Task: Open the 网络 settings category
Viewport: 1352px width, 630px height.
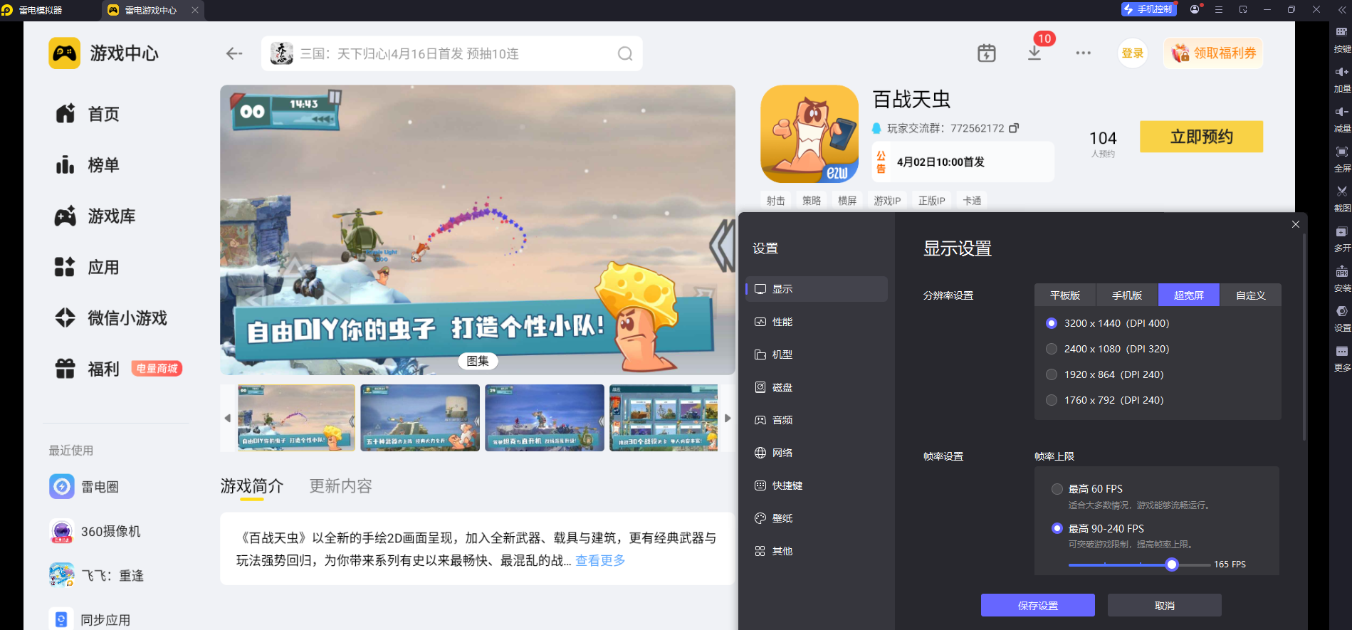Action: point(817,453)
